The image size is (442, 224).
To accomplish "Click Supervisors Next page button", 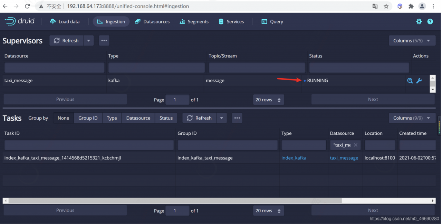I will click(373, 99).
